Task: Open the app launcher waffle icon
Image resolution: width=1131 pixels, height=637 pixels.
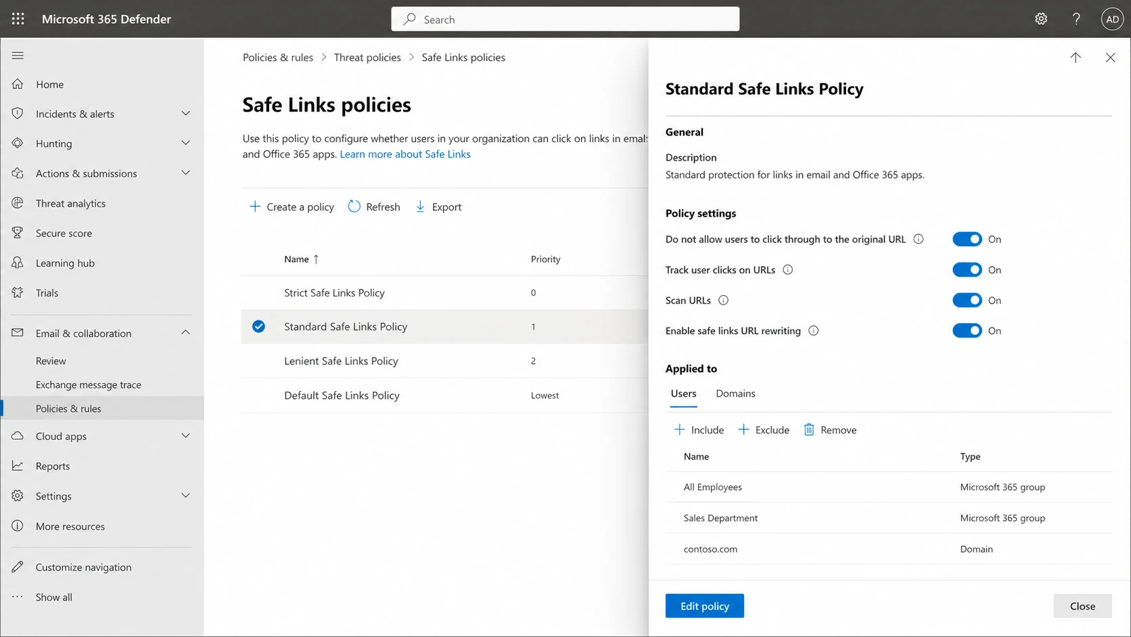Action: click(18, 19)
